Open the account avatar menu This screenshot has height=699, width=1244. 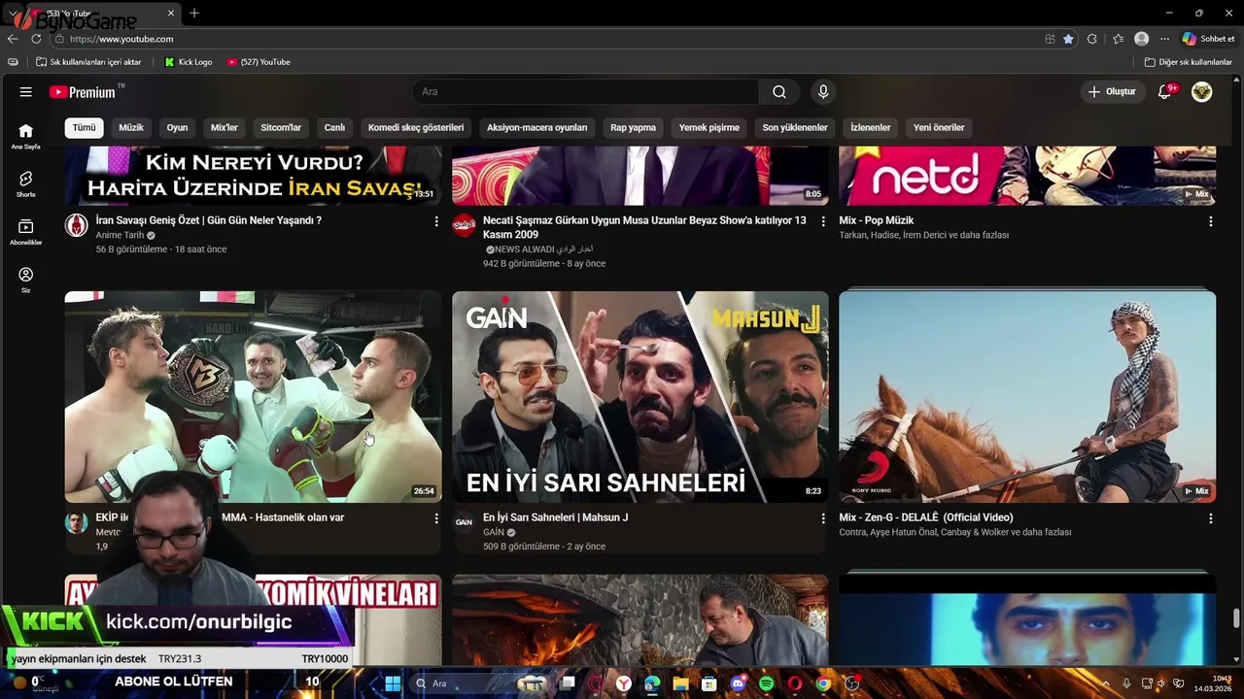pos(1202,92)
